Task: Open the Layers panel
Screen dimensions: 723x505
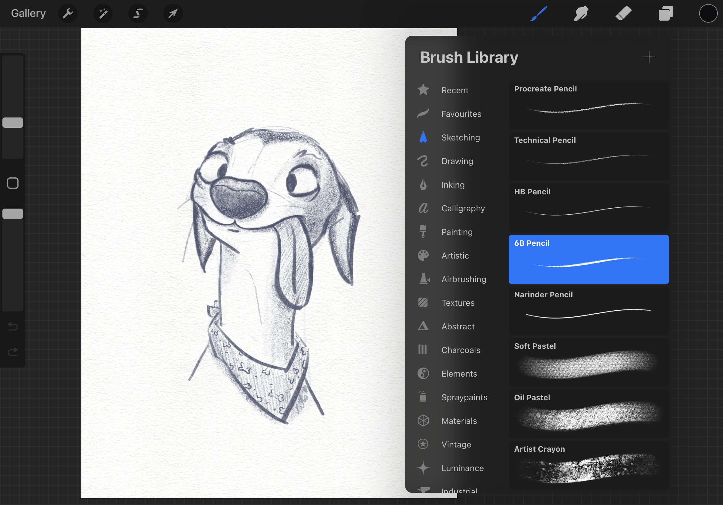Action: click(666, 14)
